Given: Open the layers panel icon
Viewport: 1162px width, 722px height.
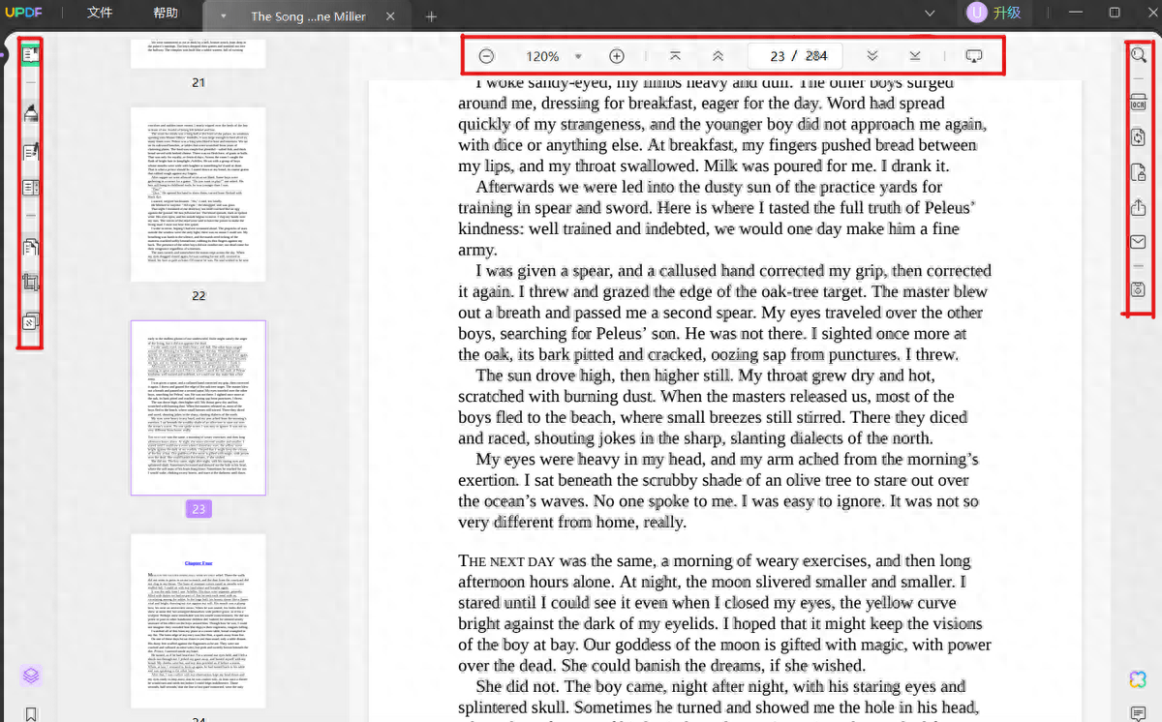Looking at the screenshot, I should [30, 675].
